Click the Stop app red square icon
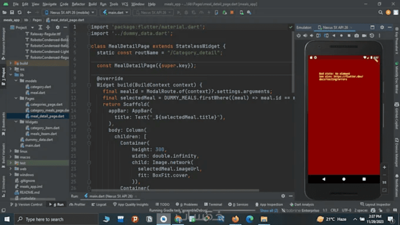This screenshot has width=400, height=225. pyautogui.click(x=232, y=12)
